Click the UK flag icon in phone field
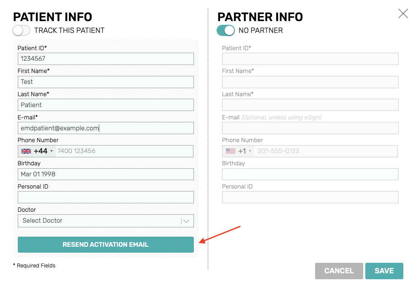Screen dimensions: 416x294 coord(26,151)
